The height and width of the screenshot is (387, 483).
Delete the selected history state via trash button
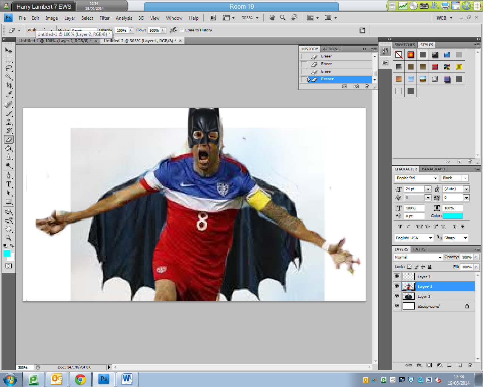coord(367,86)
